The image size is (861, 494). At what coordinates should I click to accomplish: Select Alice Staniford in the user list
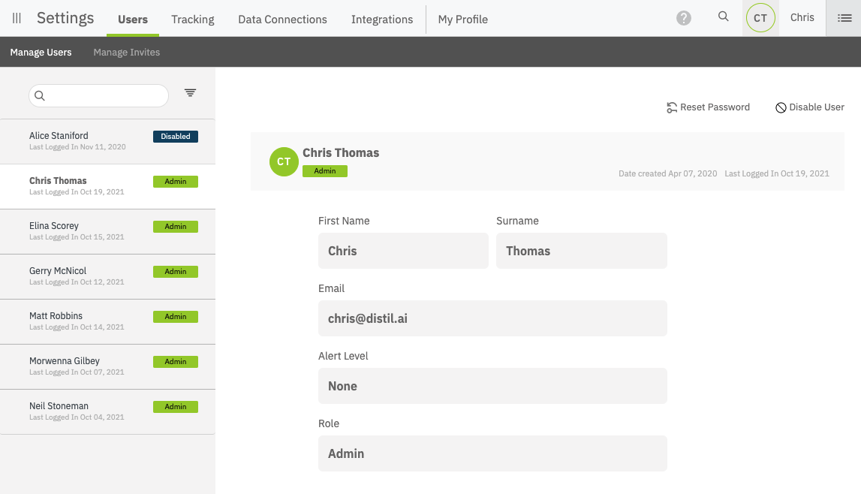[107, 142]
